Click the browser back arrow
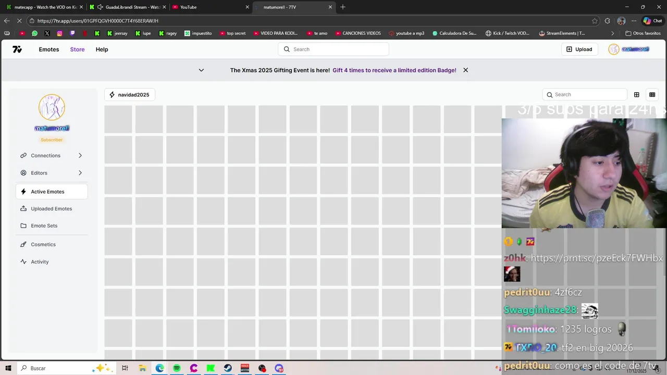667x375 pixels. [6, 21]
